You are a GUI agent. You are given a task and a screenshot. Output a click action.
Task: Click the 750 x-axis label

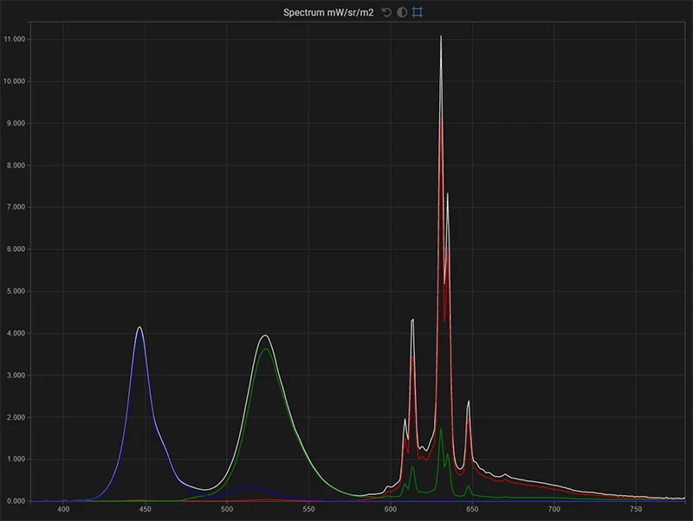point(636,511)
